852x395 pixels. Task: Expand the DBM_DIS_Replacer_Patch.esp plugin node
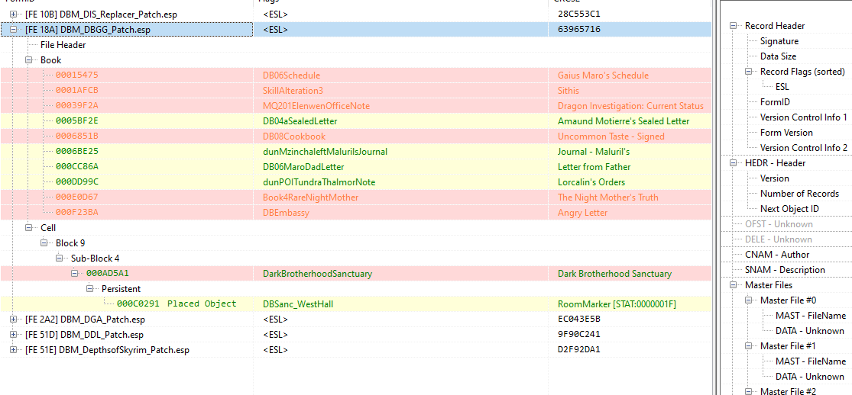pos(14,14)
